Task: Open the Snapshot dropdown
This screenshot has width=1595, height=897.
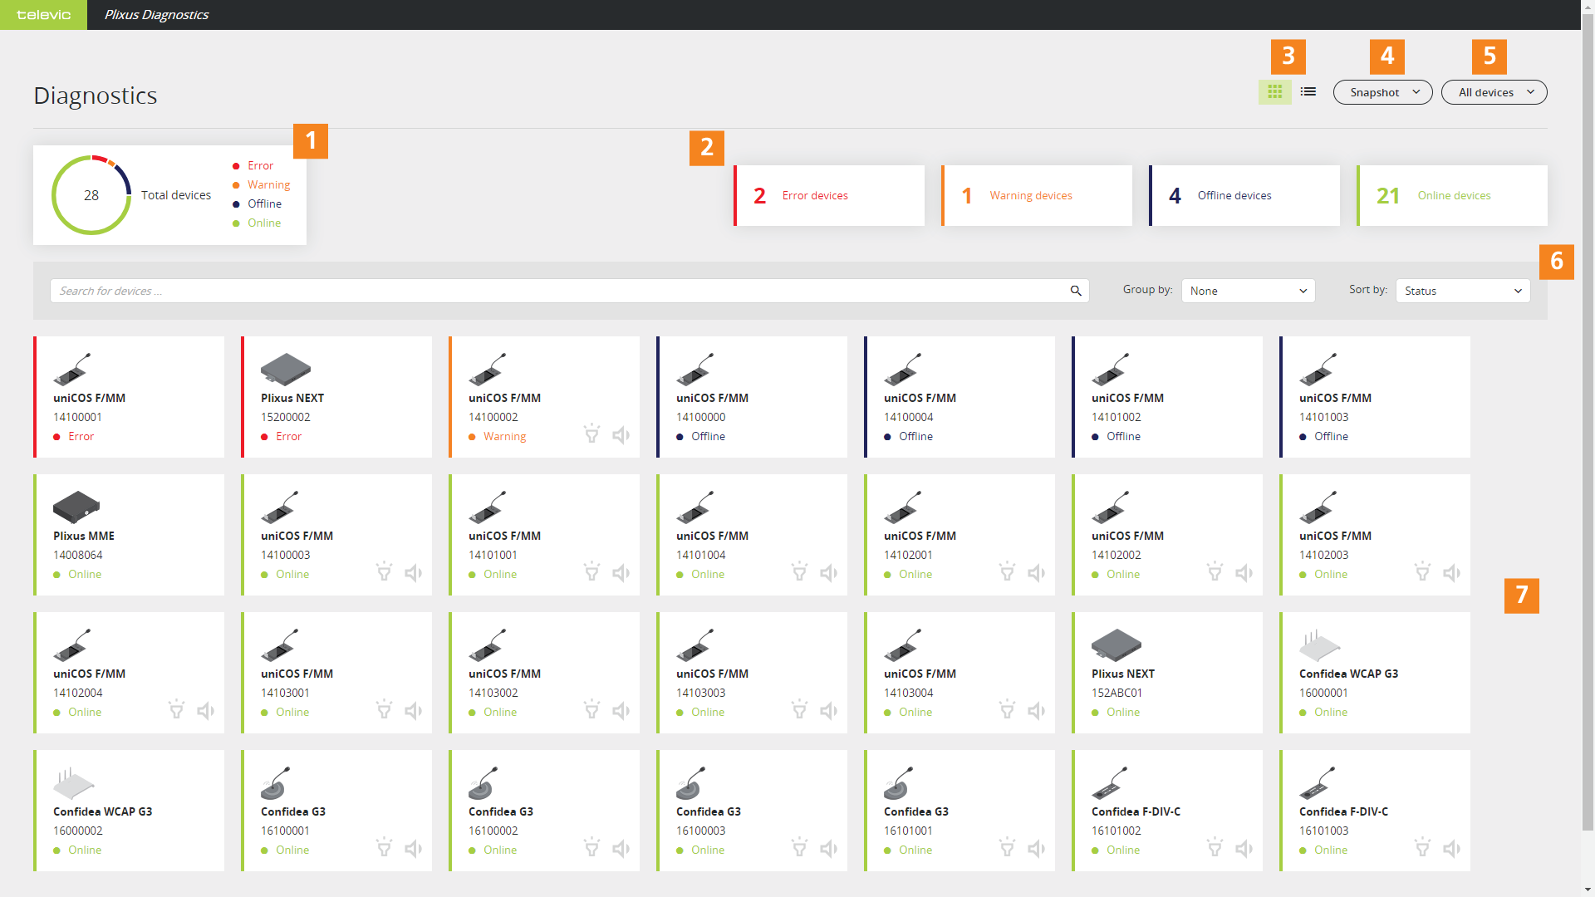Action: (x=1382, y=92)
